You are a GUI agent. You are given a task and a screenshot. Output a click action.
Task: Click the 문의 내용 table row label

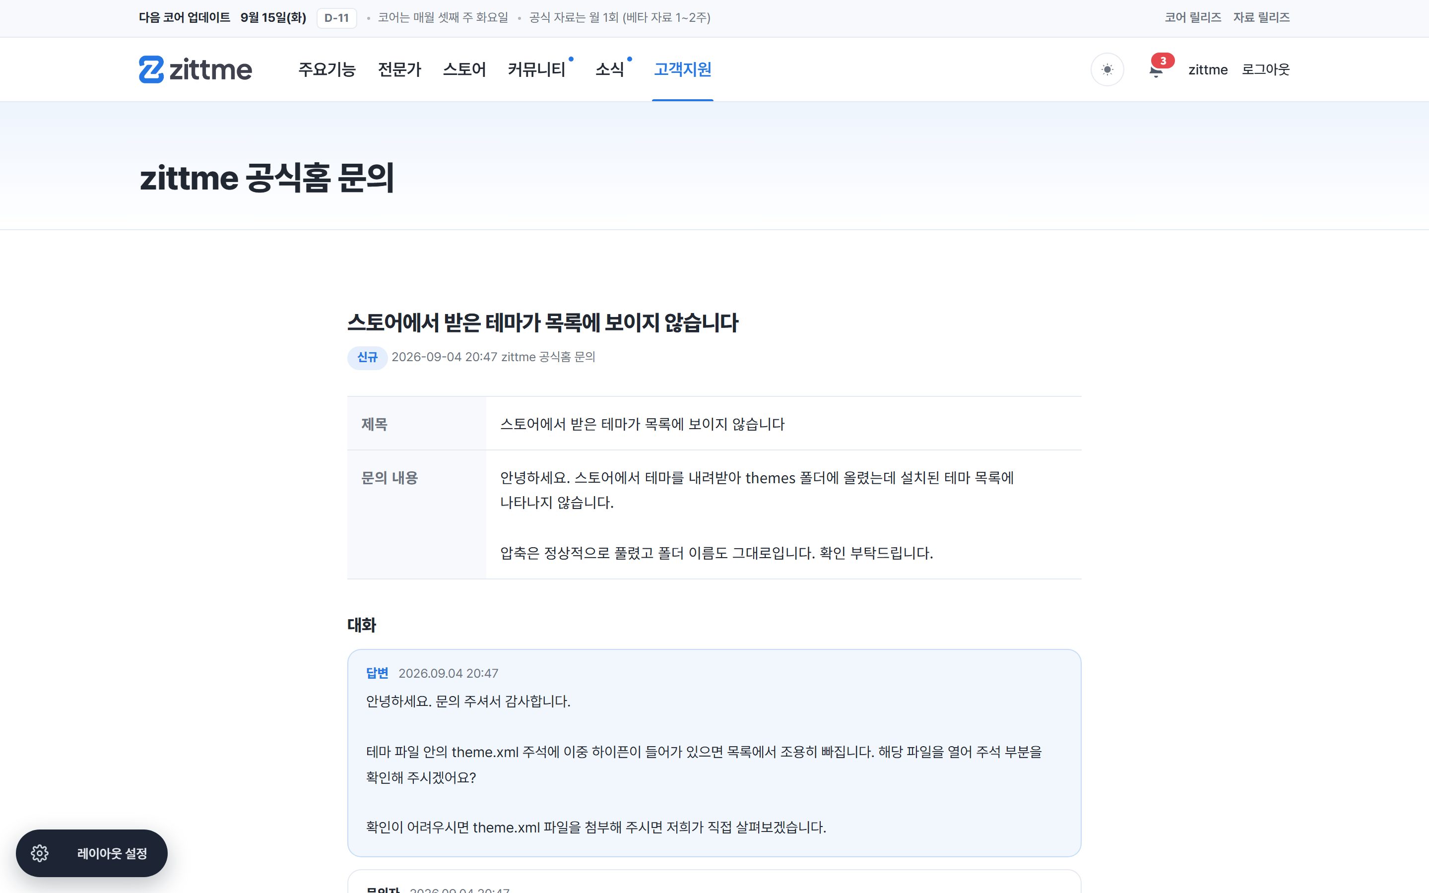[x=389, y=478]
